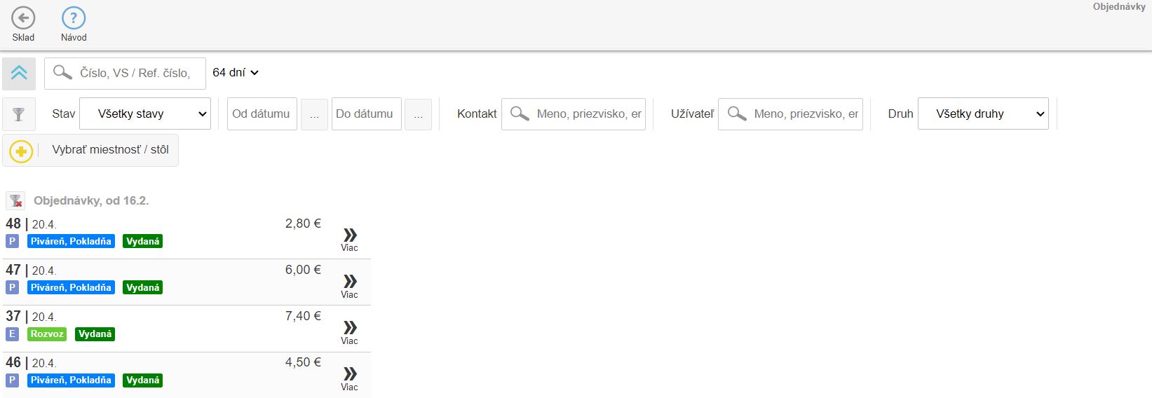Click the Vybrať miestnosť / stôl button
Screen dimensions: 1152x398
point(110,150)
